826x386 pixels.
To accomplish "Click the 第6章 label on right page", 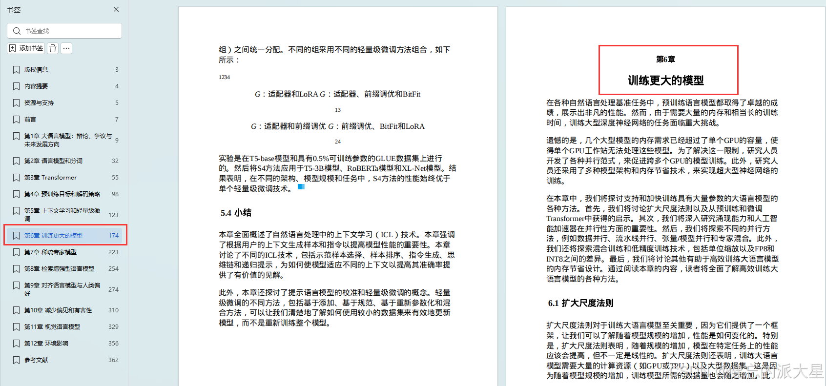I will tap(665, 59).
